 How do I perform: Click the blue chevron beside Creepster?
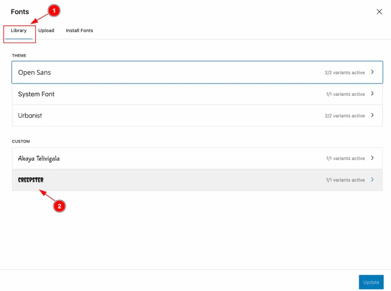tap(372, 179)
